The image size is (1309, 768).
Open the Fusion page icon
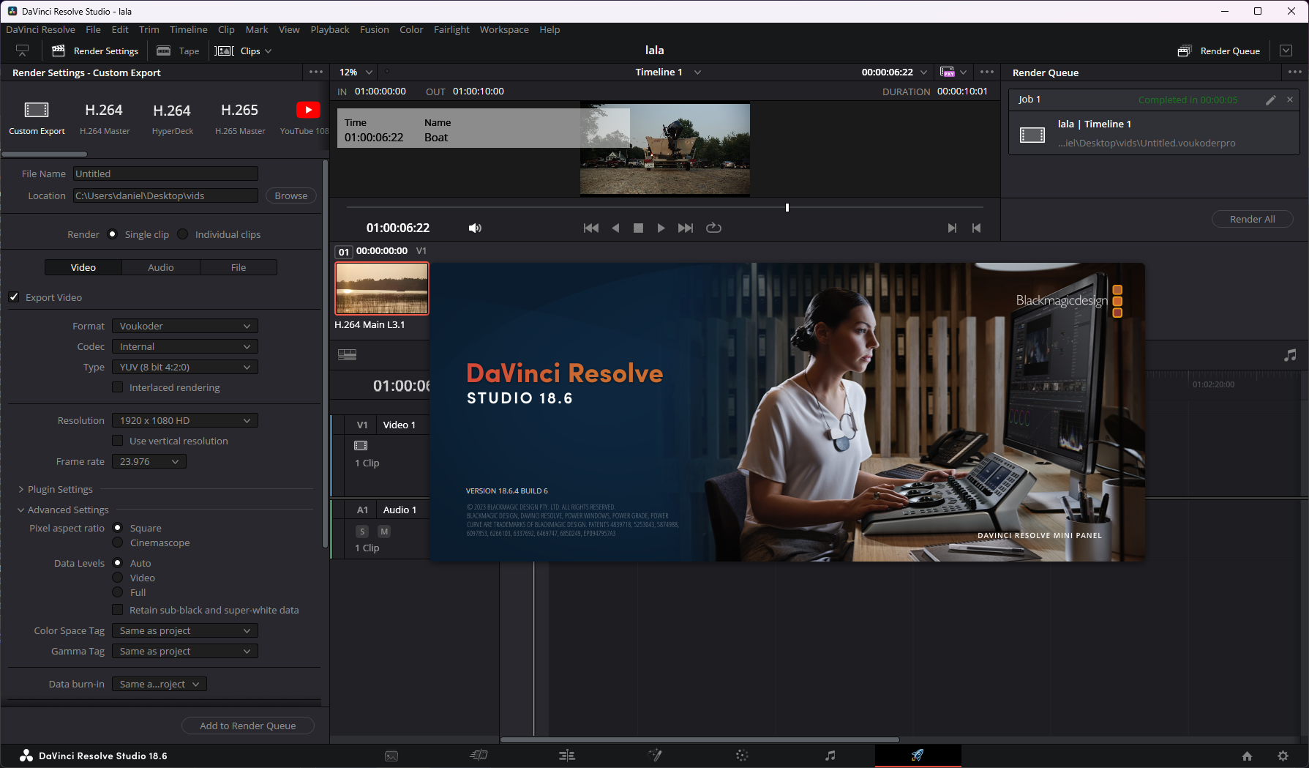point(655,755)
